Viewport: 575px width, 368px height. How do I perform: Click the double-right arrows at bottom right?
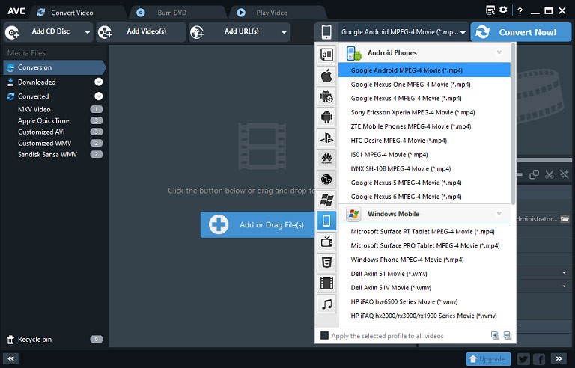[559, 358]
